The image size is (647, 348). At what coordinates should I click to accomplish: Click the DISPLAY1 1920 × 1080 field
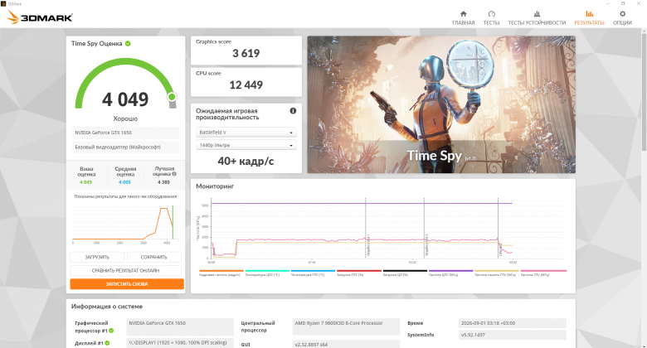(180, 343)
